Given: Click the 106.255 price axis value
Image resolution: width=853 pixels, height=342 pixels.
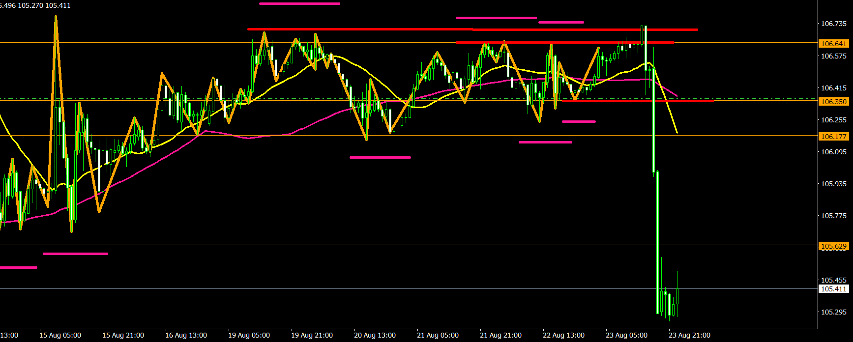Looking at the screenshot, I should pyautogui.click(x=834, y=120).
